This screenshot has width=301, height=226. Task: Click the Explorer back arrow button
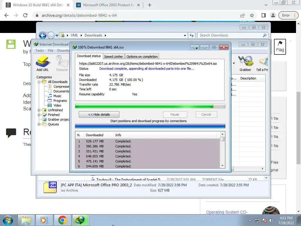43,35
